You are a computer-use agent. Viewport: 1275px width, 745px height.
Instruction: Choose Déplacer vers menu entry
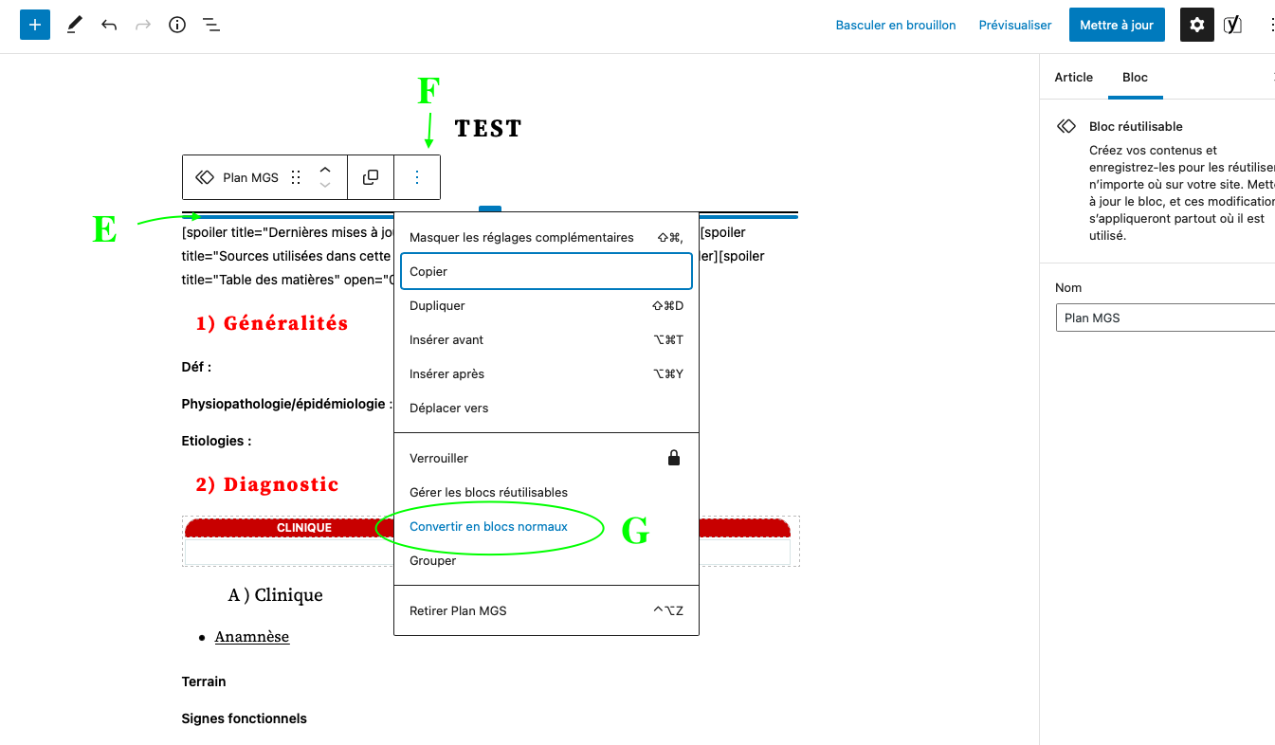point(546,408)
